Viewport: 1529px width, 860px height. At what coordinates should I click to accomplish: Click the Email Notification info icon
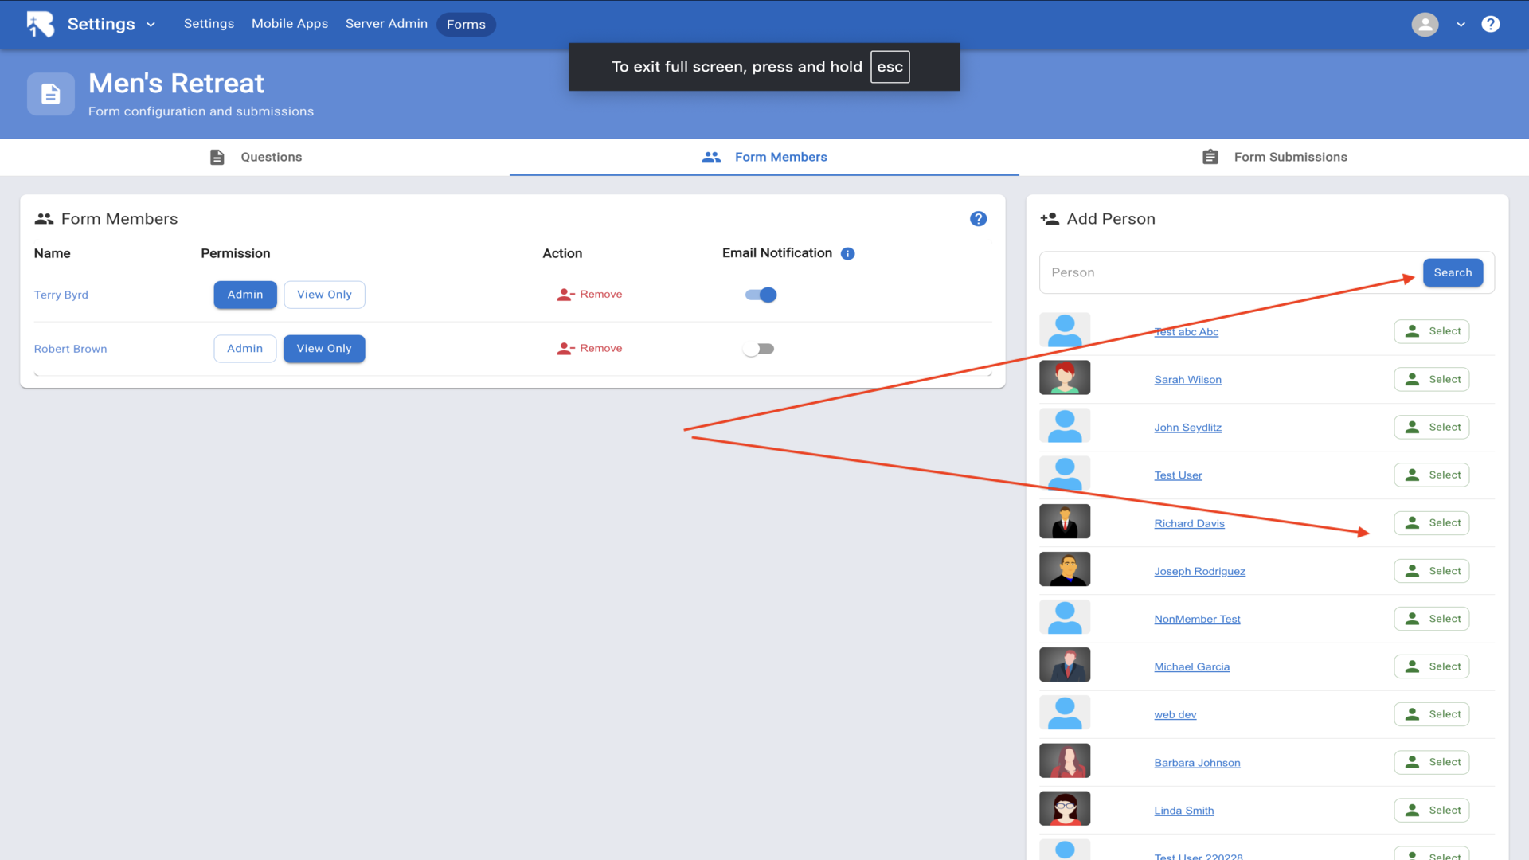tap(848, 253)
